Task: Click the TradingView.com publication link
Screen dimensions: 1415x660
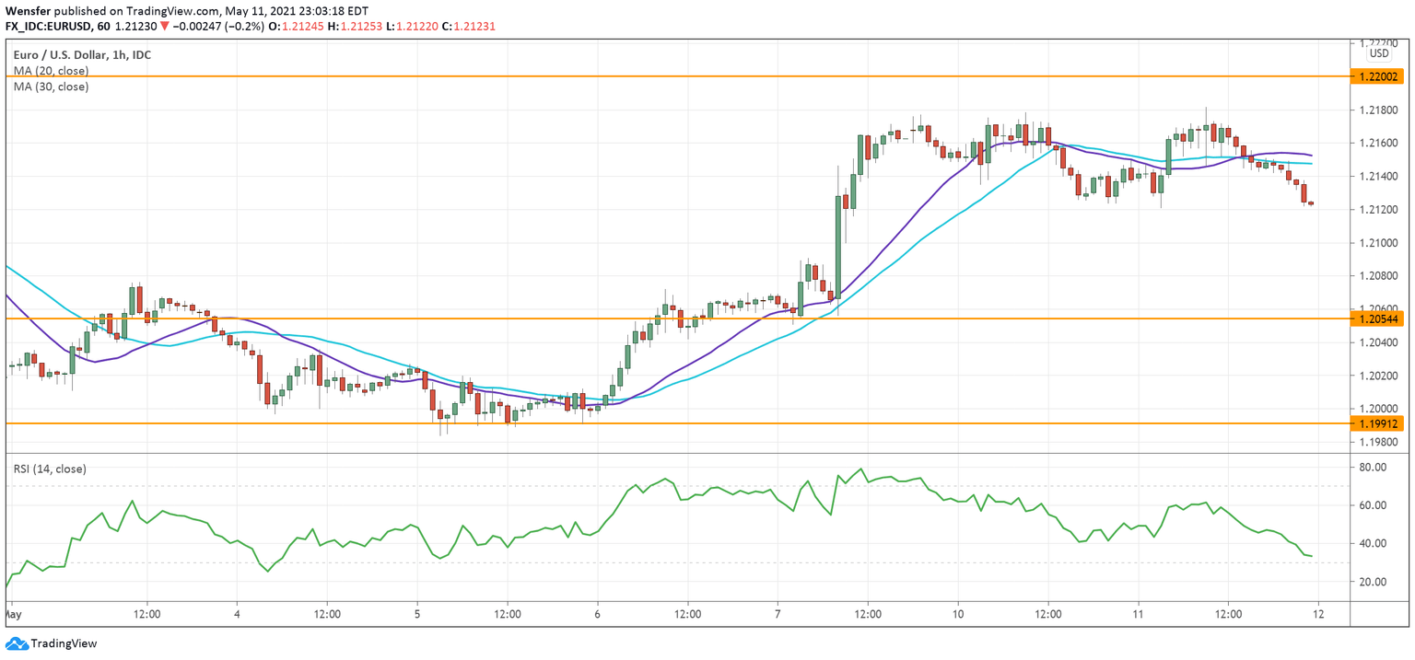Action: (x=171, y=9)
